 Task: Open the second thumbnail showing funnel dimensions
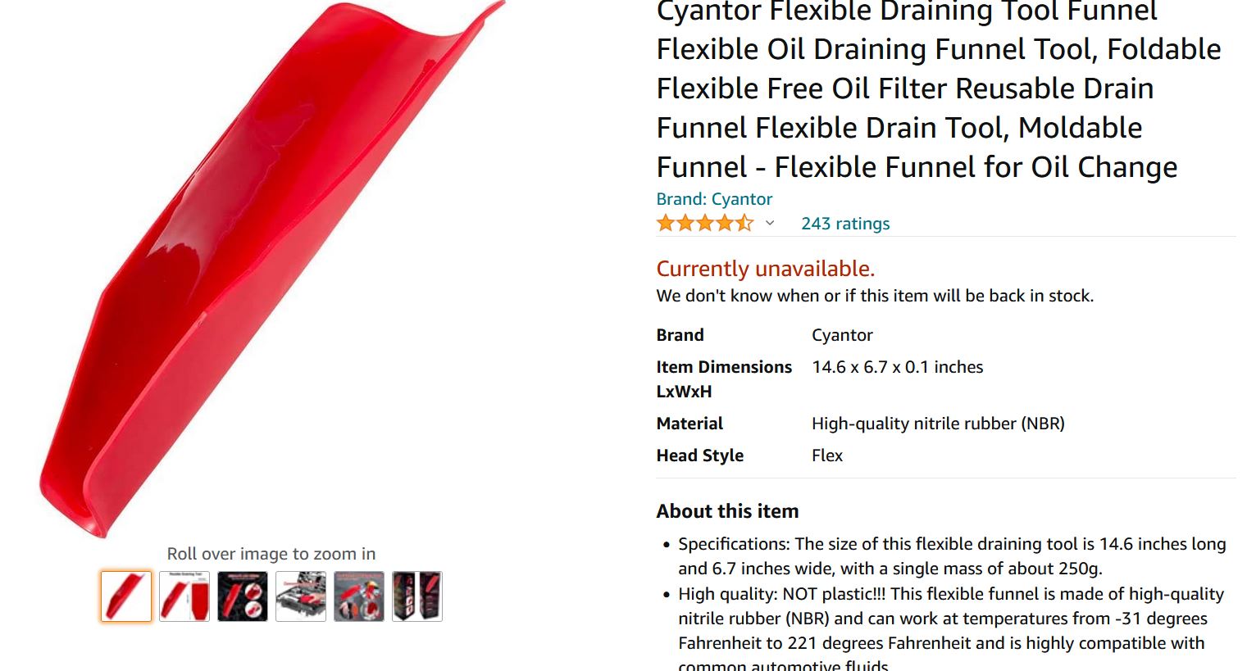[x=184, y=596]
